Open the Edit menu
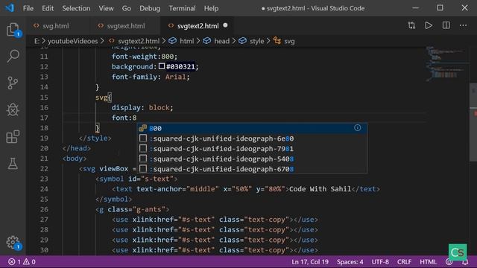The image size is (477, 268). tap(48, 8)
